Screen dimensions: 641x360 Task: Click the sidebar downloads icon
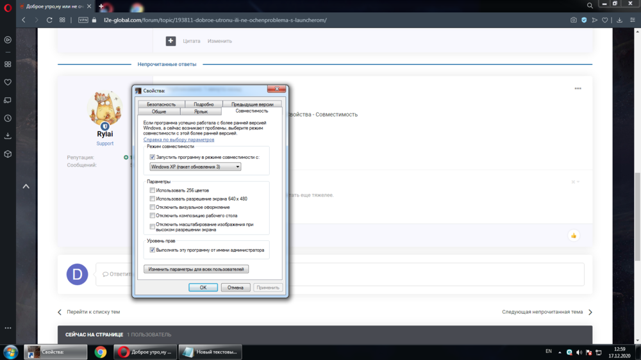coord(8,136)
